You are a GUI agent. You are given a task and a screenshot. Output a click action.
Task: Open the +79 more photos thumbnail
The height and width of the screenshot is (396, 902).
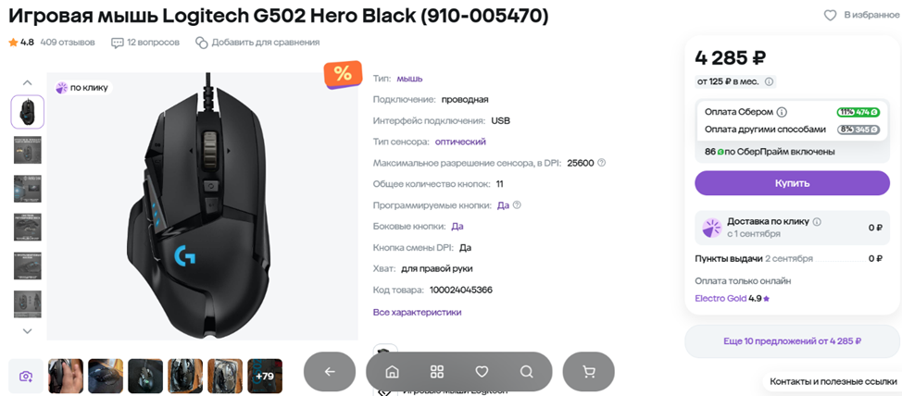265,377
